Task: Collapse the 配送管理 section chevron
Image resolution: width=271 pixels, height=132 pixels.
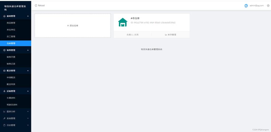Action: click(28, 70)
